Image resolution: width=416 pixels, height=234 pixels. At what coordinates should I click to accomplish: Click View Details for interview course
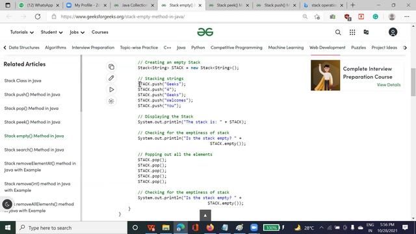coord(389,85)
